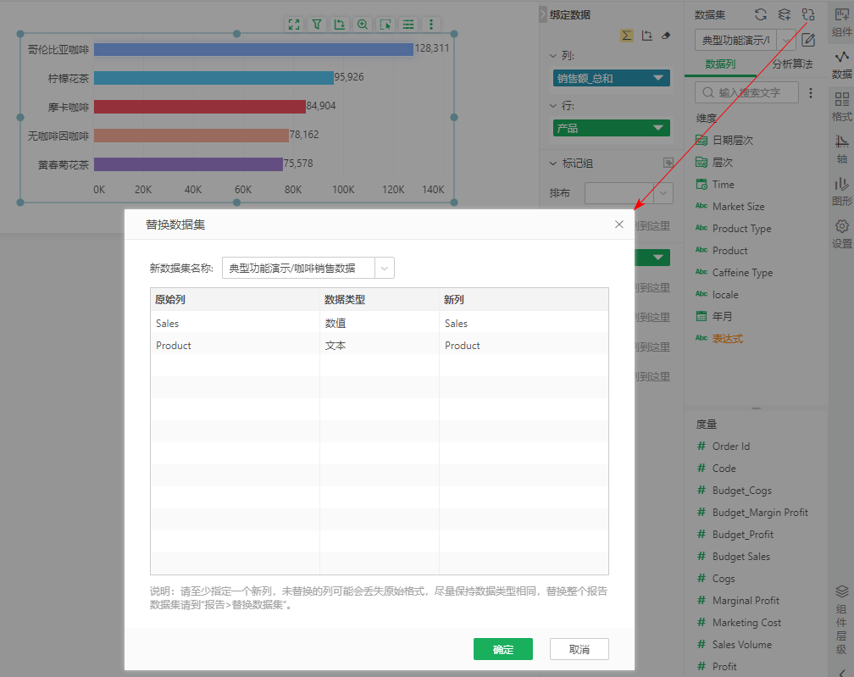Switch to the 分析算法 tab
The width and height of the screenshot is (854, 677).
coord(791,64)
